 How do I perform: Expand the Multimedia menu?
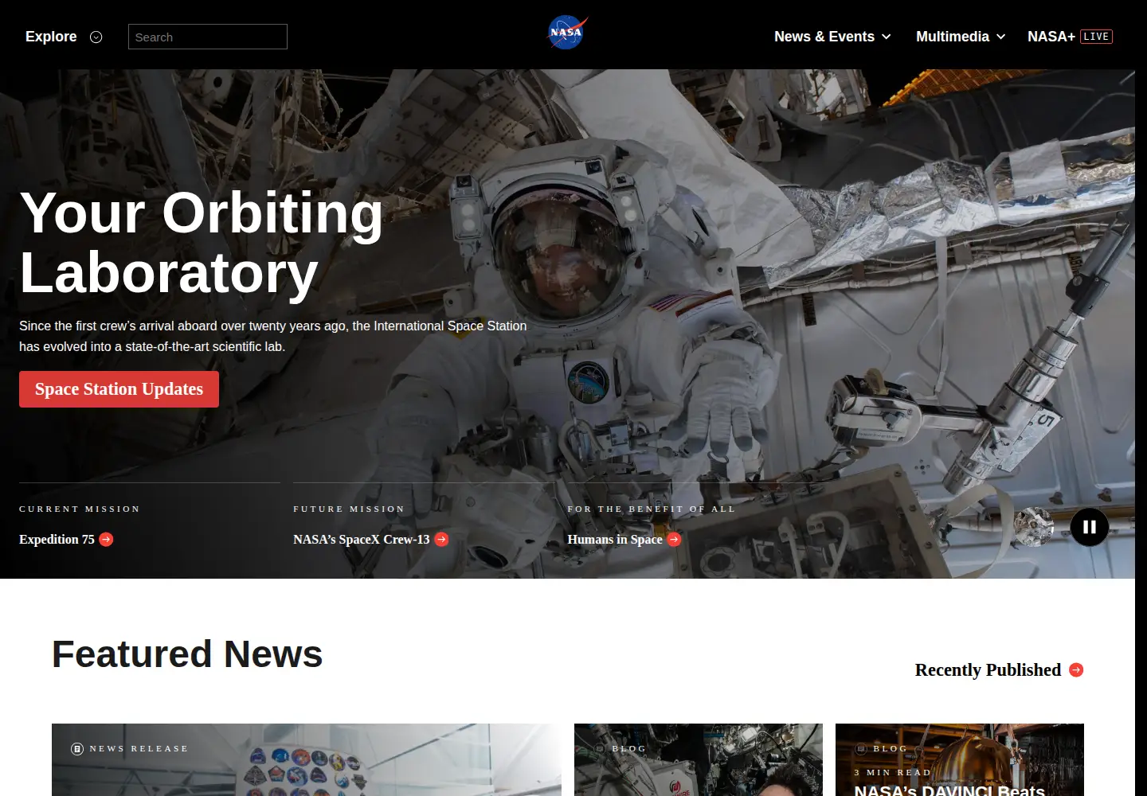tap(961, 37)
